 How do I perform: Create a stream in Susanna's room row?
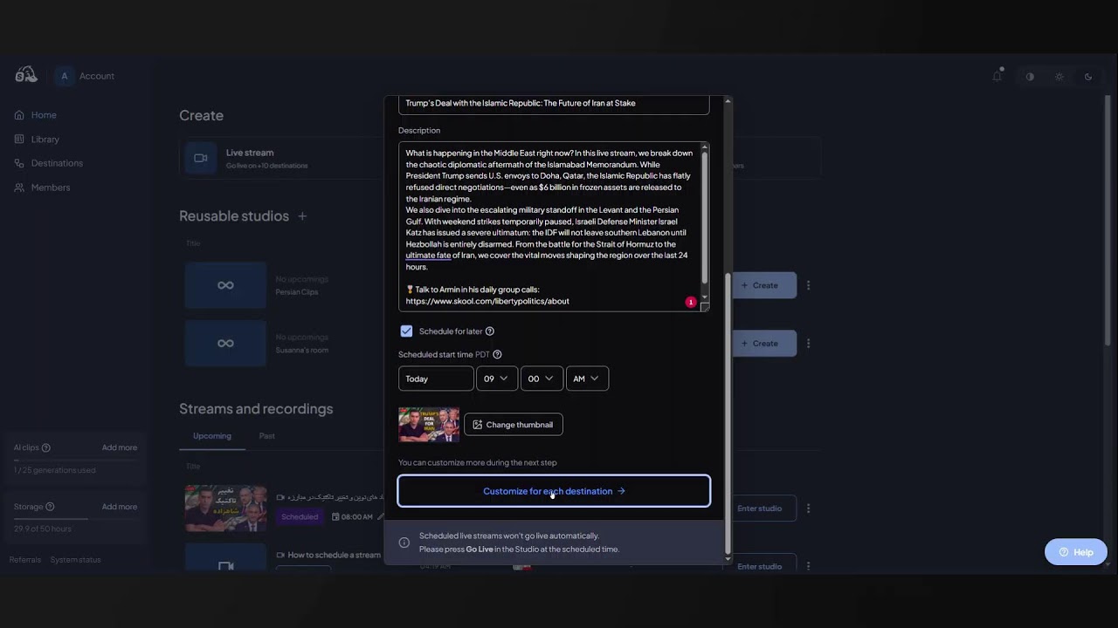click(x=763, y=344)
